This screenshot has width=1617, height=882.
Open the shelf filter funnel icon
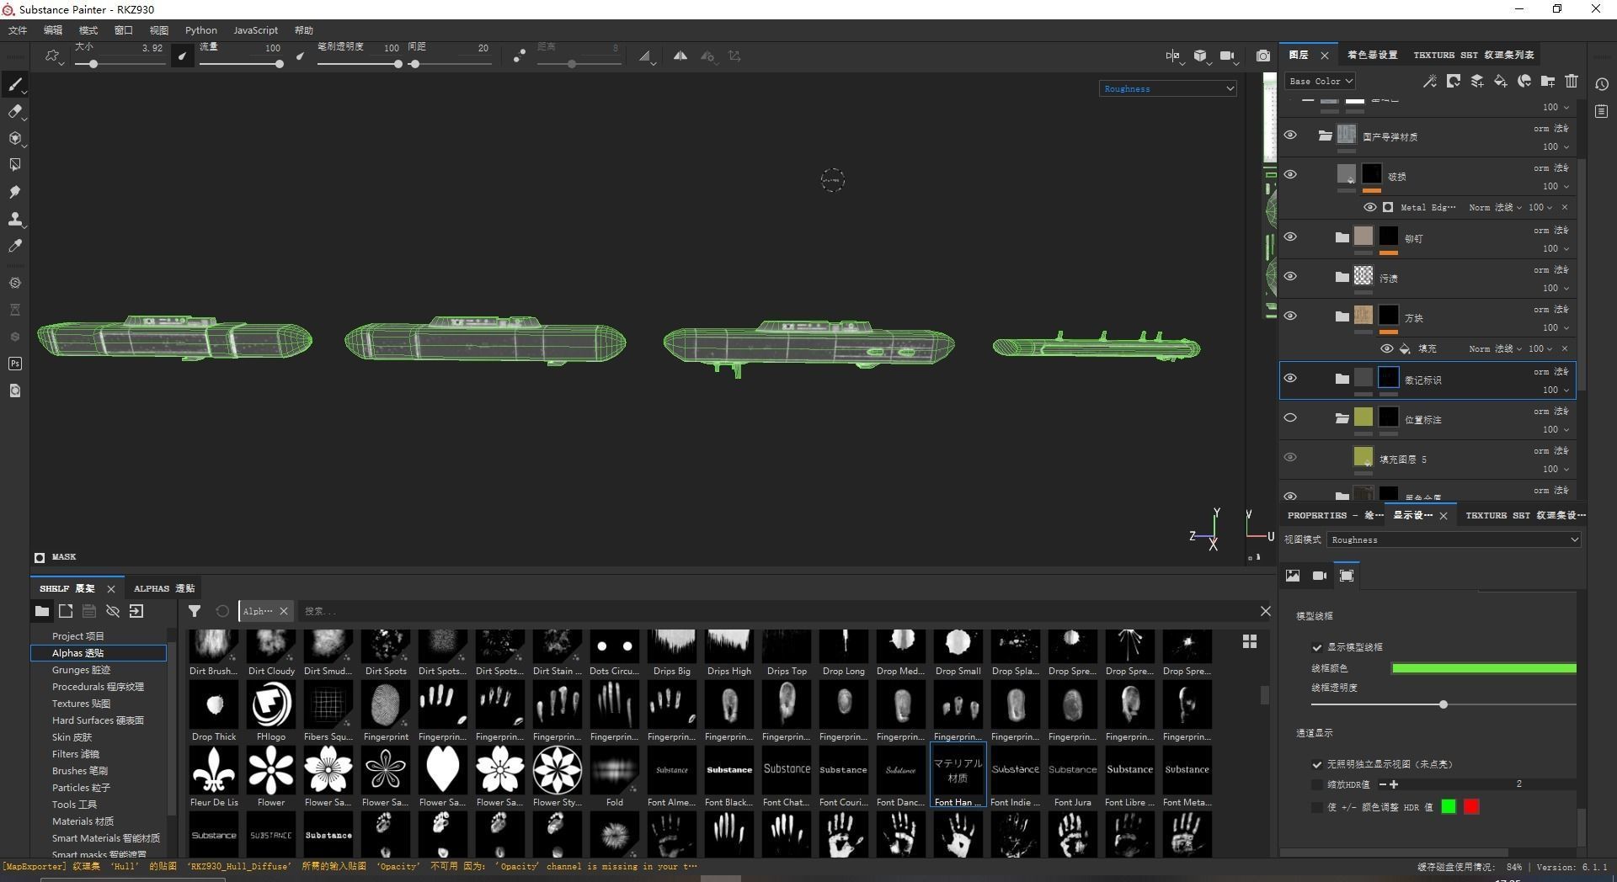195,611
